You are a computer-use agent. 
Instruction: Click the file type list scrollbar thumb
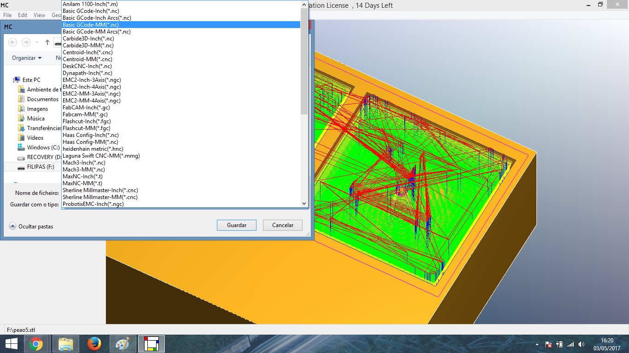[x=304, y=61]
